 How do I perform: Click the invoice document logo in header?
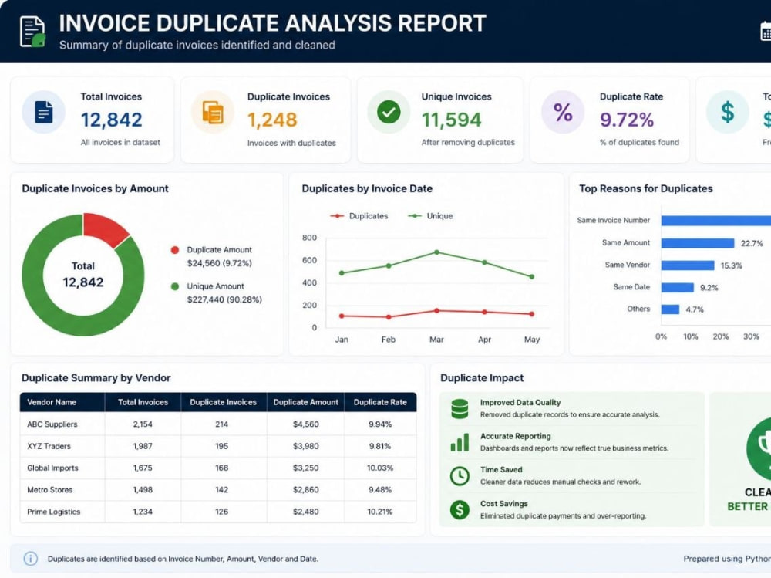tap(32, 32)
